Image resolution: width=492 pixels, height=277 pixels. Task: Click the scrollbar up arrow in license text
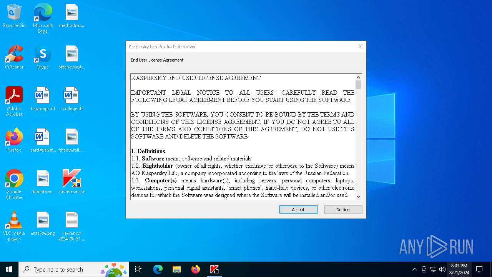coord(358,77)
